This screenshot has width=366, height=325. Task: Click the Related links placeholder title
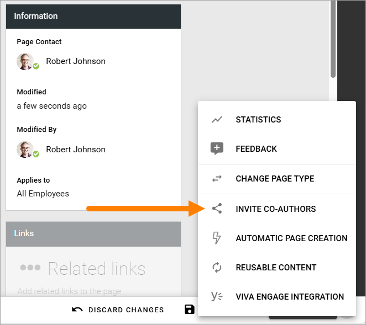coord(97,269)
